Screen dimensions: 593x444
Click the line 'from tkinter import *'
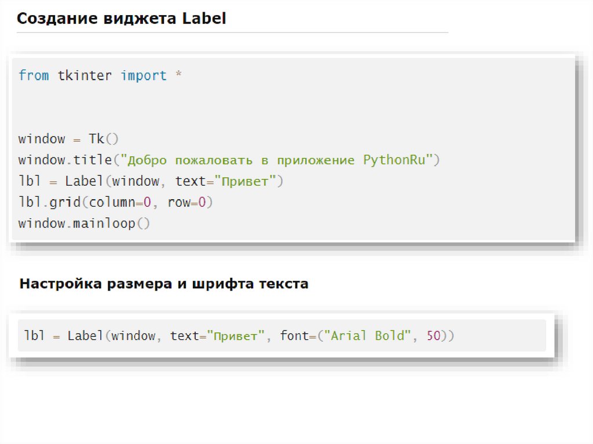tap(100, 75)
